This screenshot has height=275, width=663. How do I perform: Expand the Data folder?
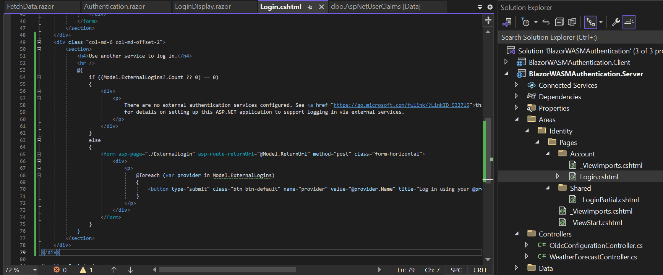(516, 268)
